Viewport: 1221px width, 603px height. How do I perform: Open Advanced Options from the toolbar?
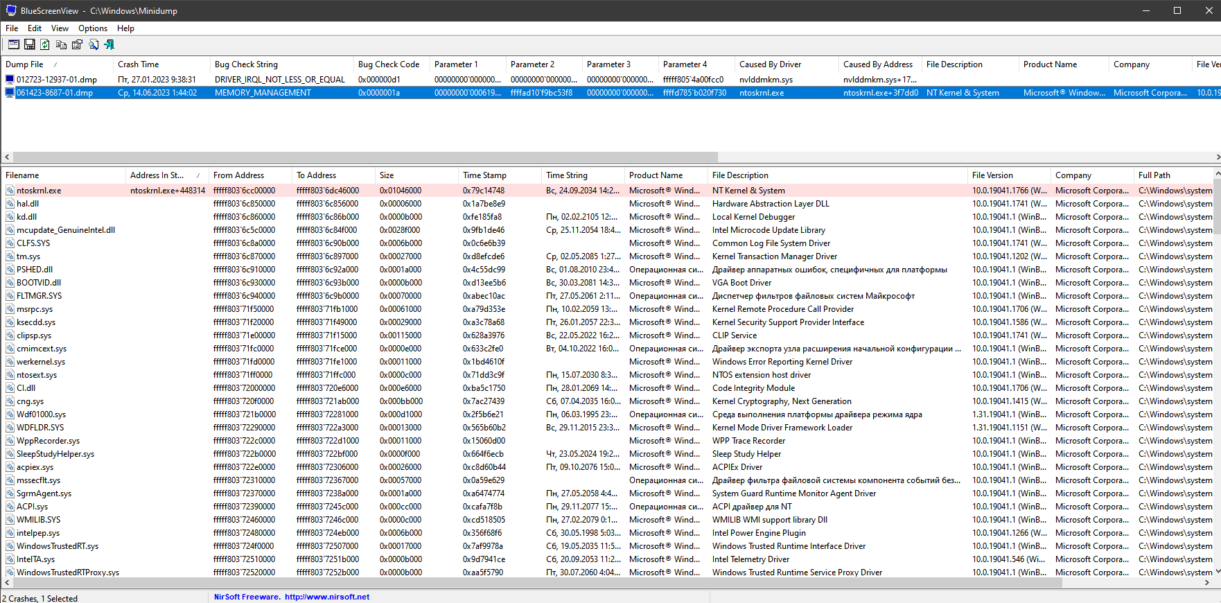[14, 44]
